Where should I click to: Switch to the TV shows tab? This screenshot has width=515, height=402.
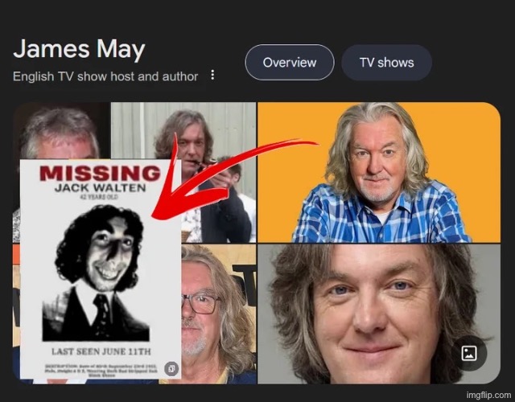pyautogui.click(x=386, y=63)
